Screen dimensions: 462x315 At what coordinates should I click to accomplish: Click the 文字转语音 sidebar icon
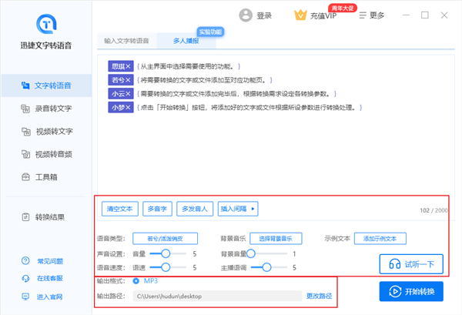click(x=25, y=85)
